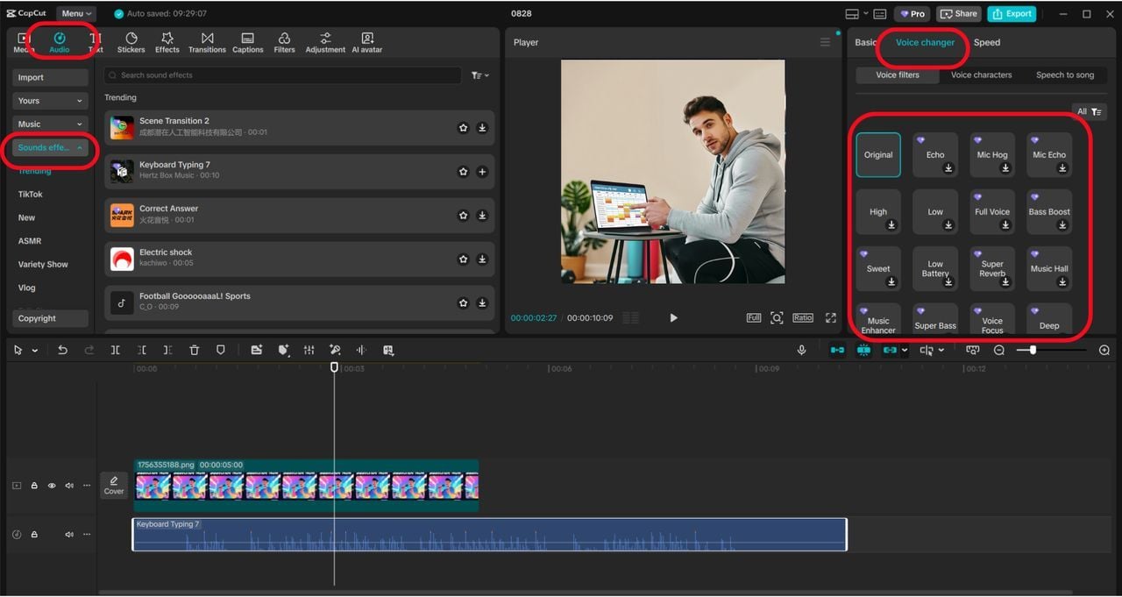Viewport: 1122px width, 597px height.
Task: Click the Import button
Action: pyautogui.click(x=50, y=77)
